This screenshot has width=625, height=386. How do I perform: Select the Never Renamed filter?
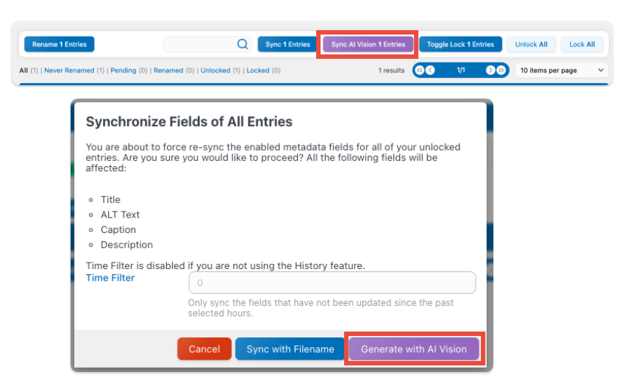(68, 71)
